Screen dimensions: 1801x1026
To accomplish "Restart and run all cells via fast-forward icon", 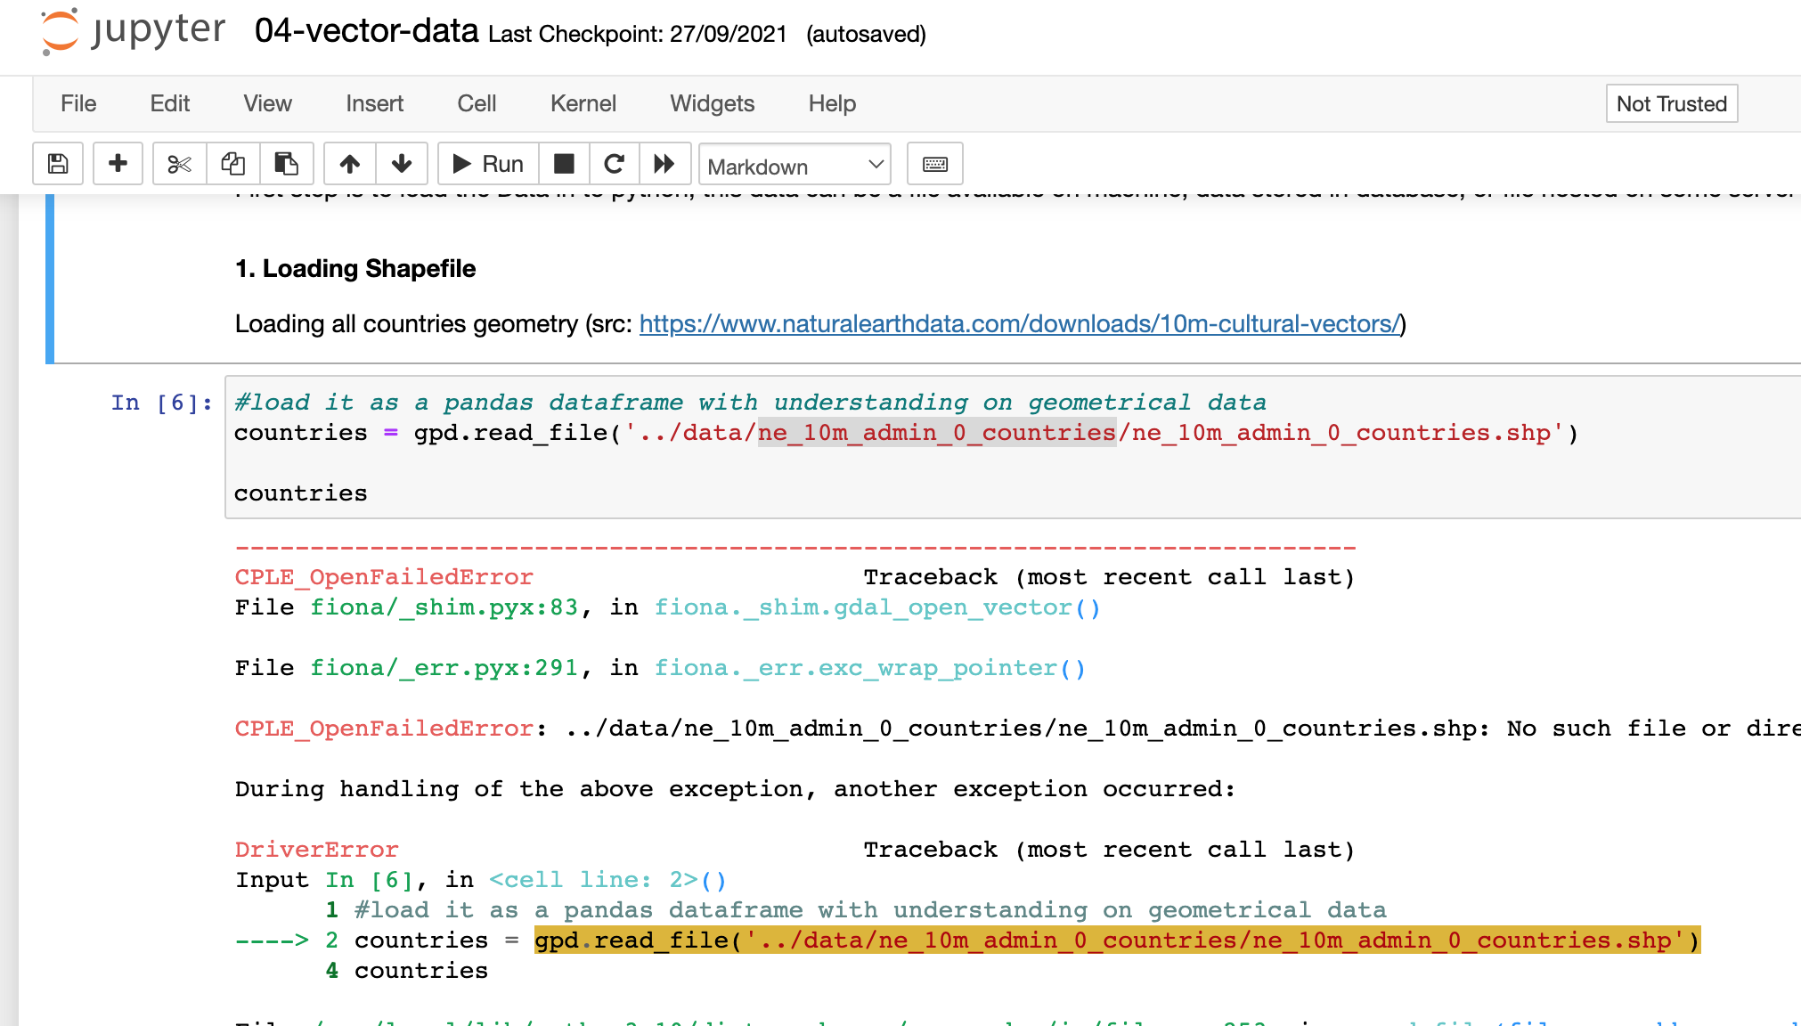I will [x=664, y=164].
